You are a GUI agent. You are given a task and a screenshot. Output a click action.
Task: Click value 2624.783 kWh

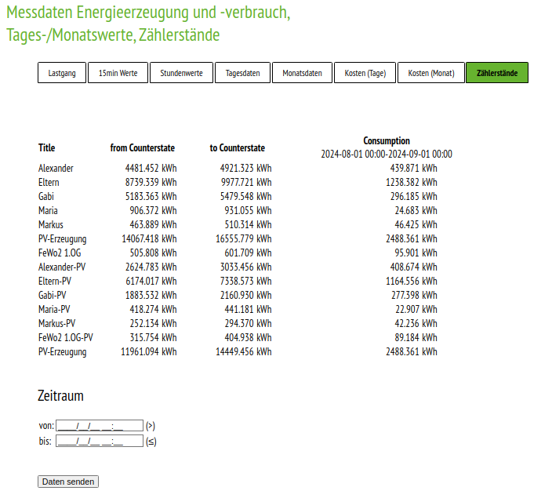(151, 267)
